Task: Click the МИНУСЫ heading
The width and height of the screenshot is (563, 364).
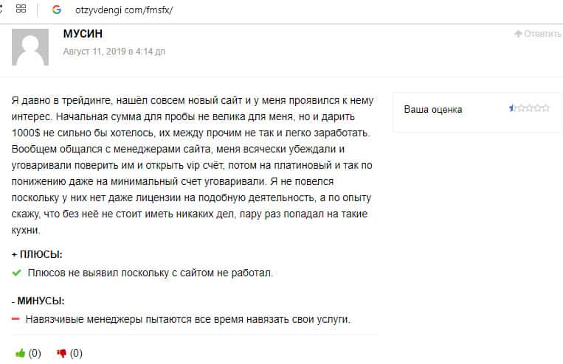Action: (x=41, y=301)
